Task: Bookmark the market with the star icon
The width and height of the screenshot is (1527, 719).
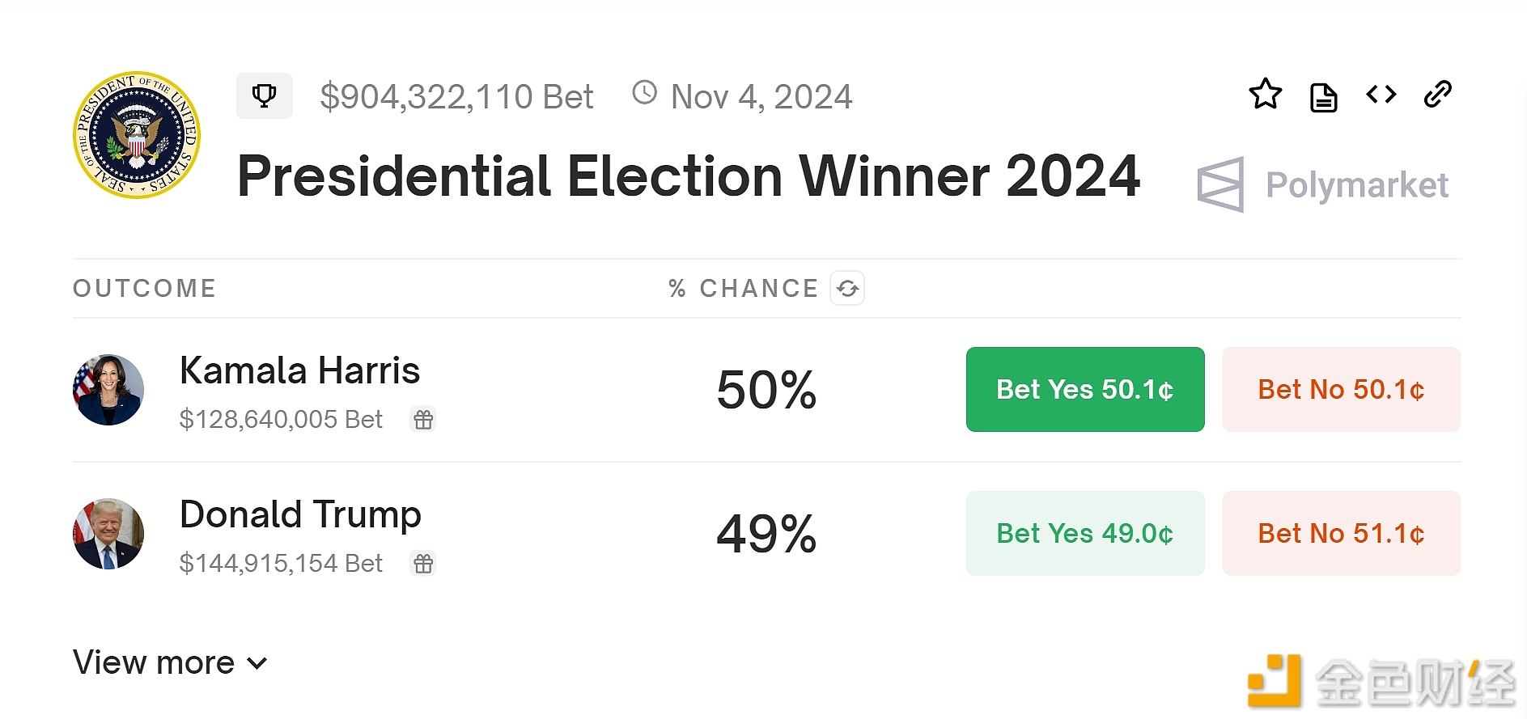Action: point(1265,95)
